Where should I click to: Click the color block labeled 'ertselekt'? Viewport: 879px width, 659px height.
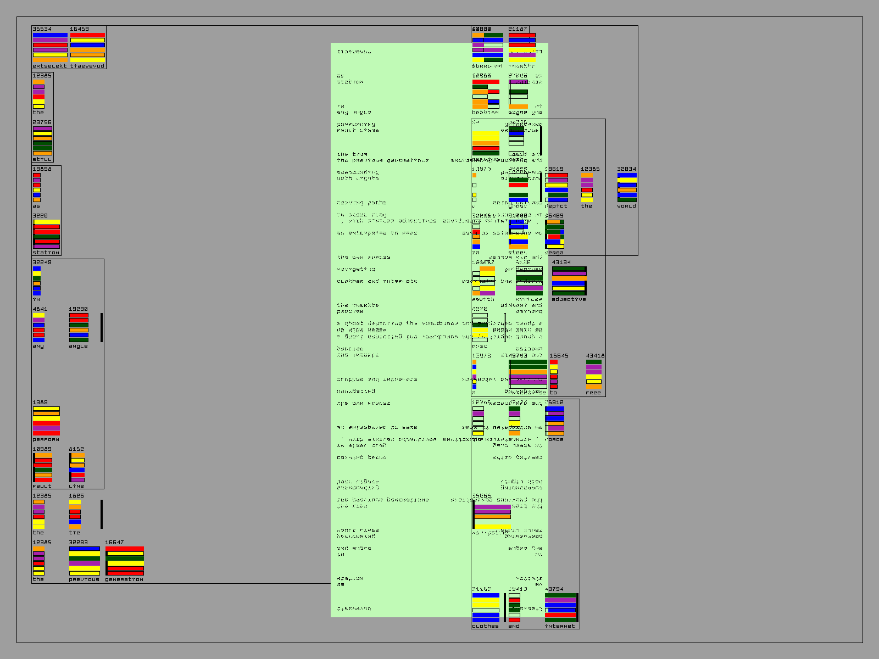(50, 47)
